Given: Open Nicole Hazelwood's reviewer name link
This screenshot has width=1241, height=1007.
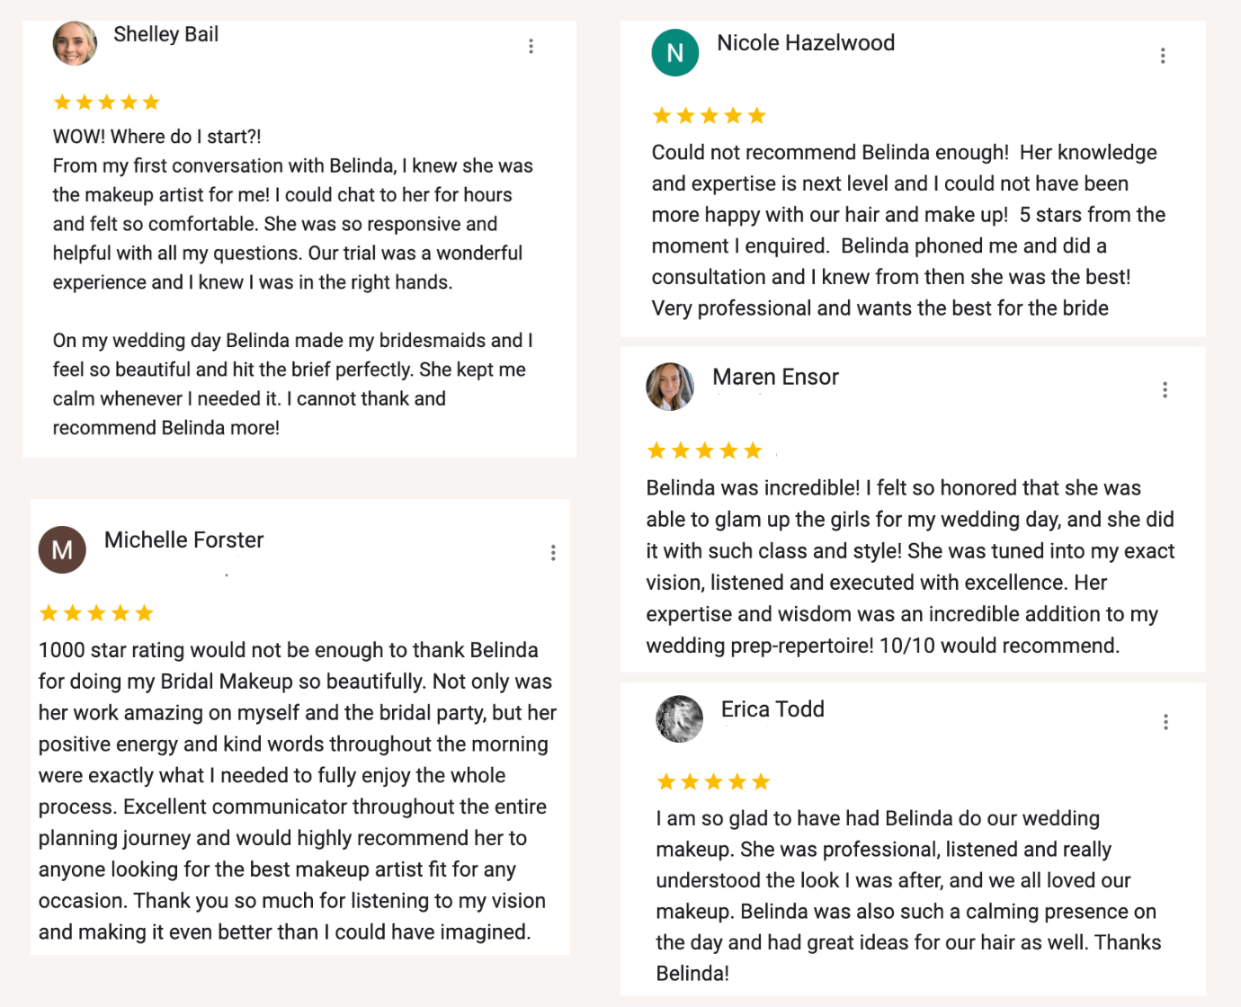Looking at the screenshot, I should pyautogui.click(x=805, y=43).
